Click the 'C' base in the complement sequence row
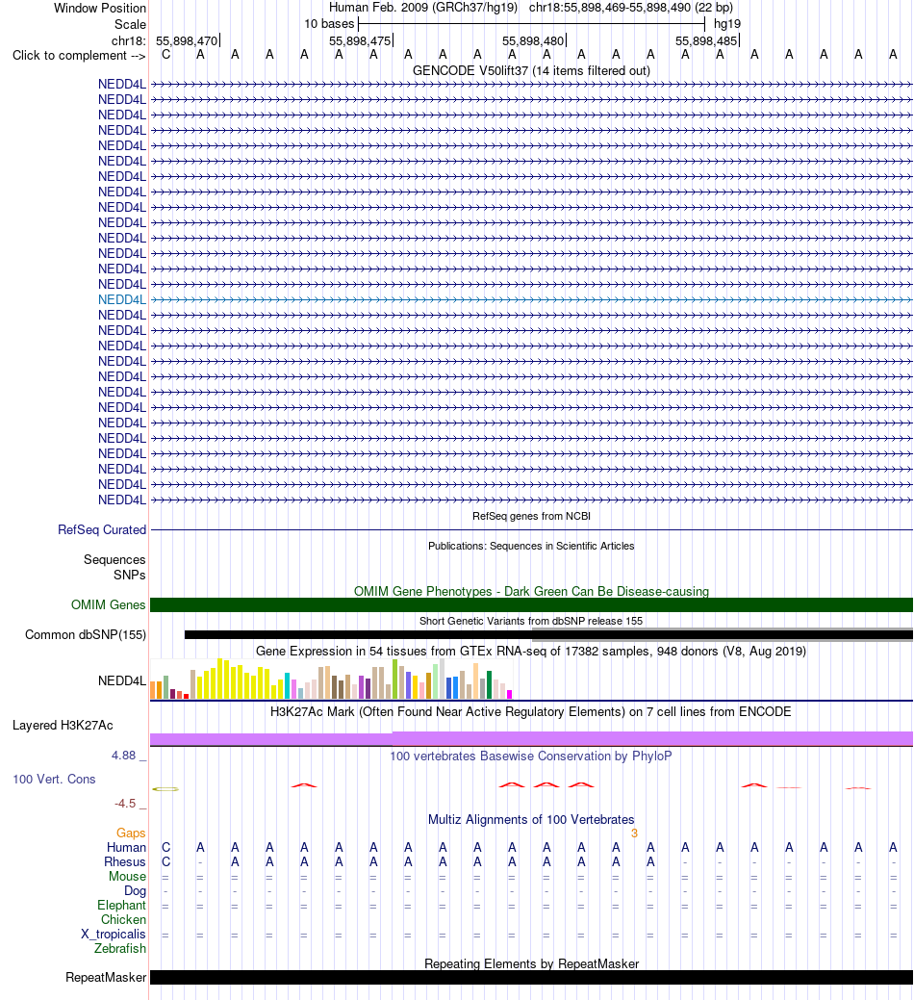Image resolution: width=914 pixels, height=1000 pixels. pyautogui.click(x=165, y=54)
